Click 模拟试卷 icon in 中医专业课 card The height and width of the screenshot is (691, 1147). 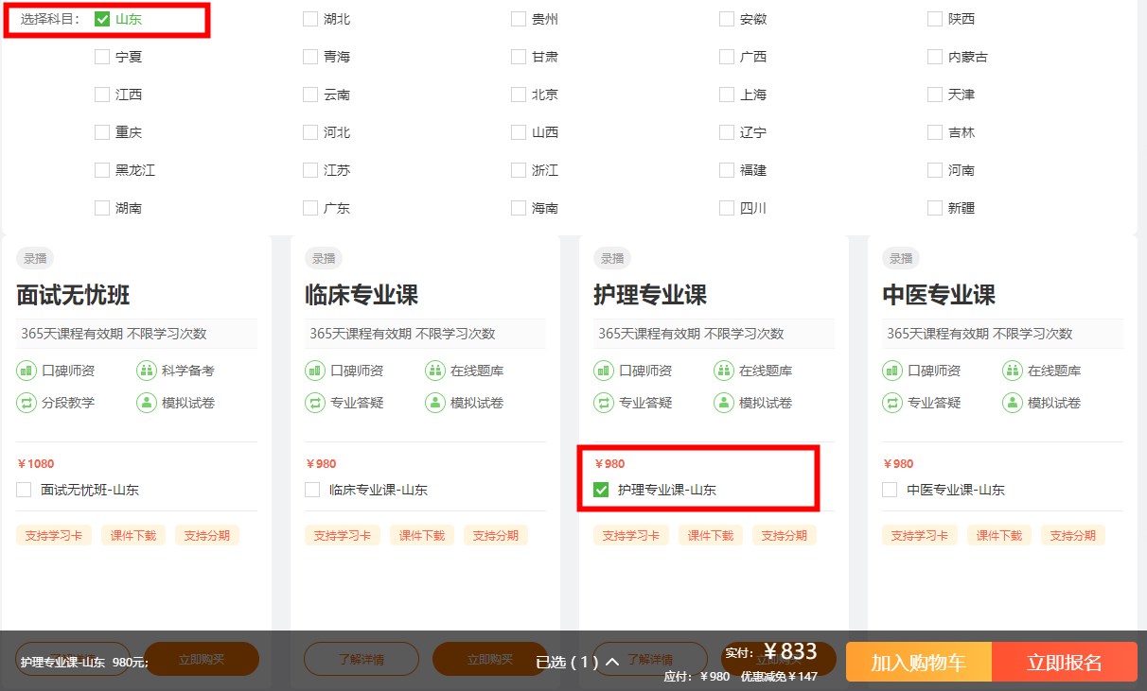1012,403
